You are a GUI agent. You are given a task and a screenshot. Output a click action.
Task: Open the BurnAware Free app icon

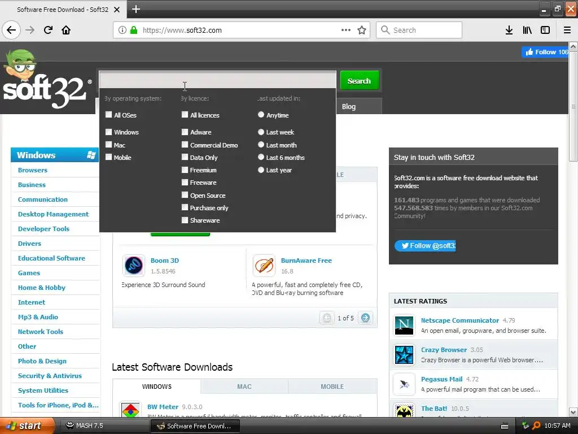[264, 266]
